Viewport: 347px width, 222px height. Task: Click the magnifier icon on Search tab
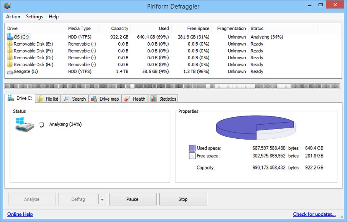[x=67, y=99]
